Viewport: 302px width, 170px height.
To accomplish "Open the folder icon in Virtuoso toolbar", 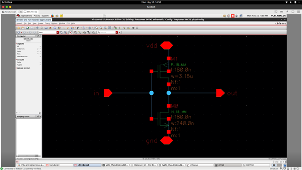I will point(23,28).
